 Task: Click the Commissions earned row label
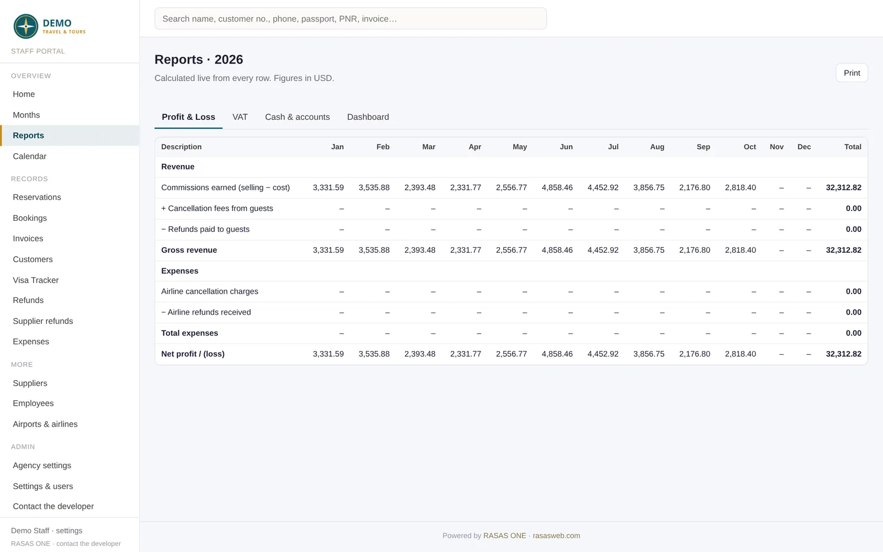point(225,188)
